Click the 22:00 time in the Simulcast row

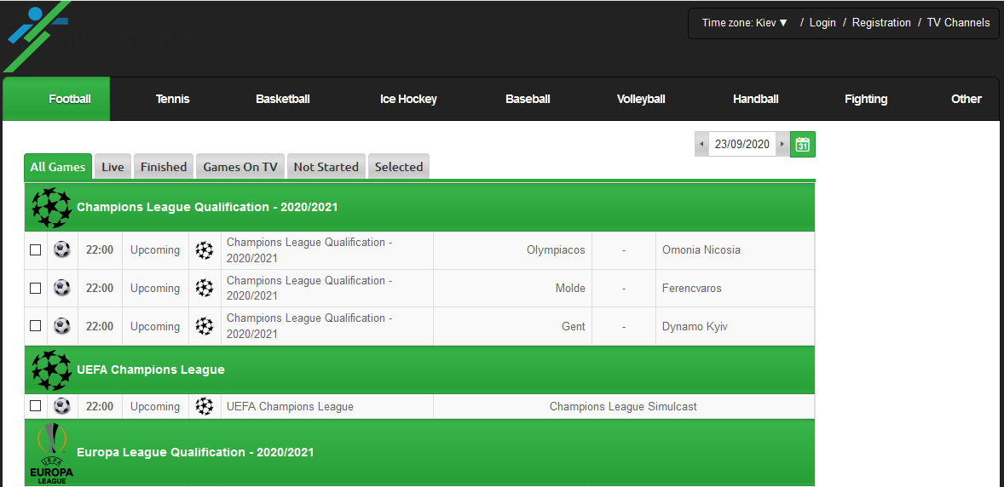point(100,406)
